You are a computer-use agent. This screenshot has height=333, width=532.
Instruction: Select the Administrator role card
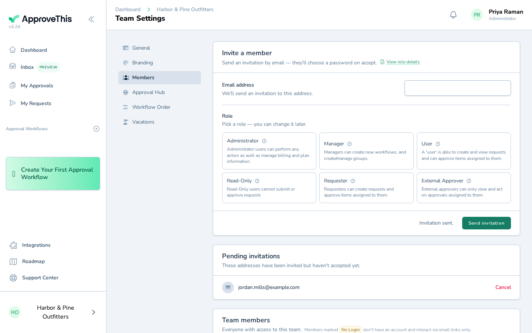pyautogui.click(x=269, y=151)
